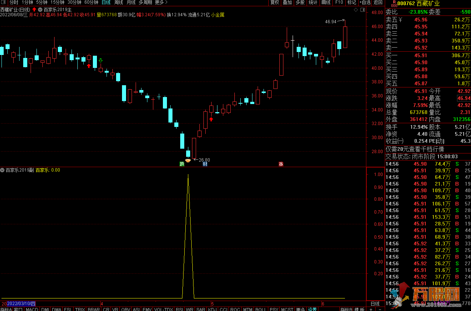Click the 2022/03/10 date marker on the timeline
This screenshot has height=311, width=471.
(x=21, y=304)
